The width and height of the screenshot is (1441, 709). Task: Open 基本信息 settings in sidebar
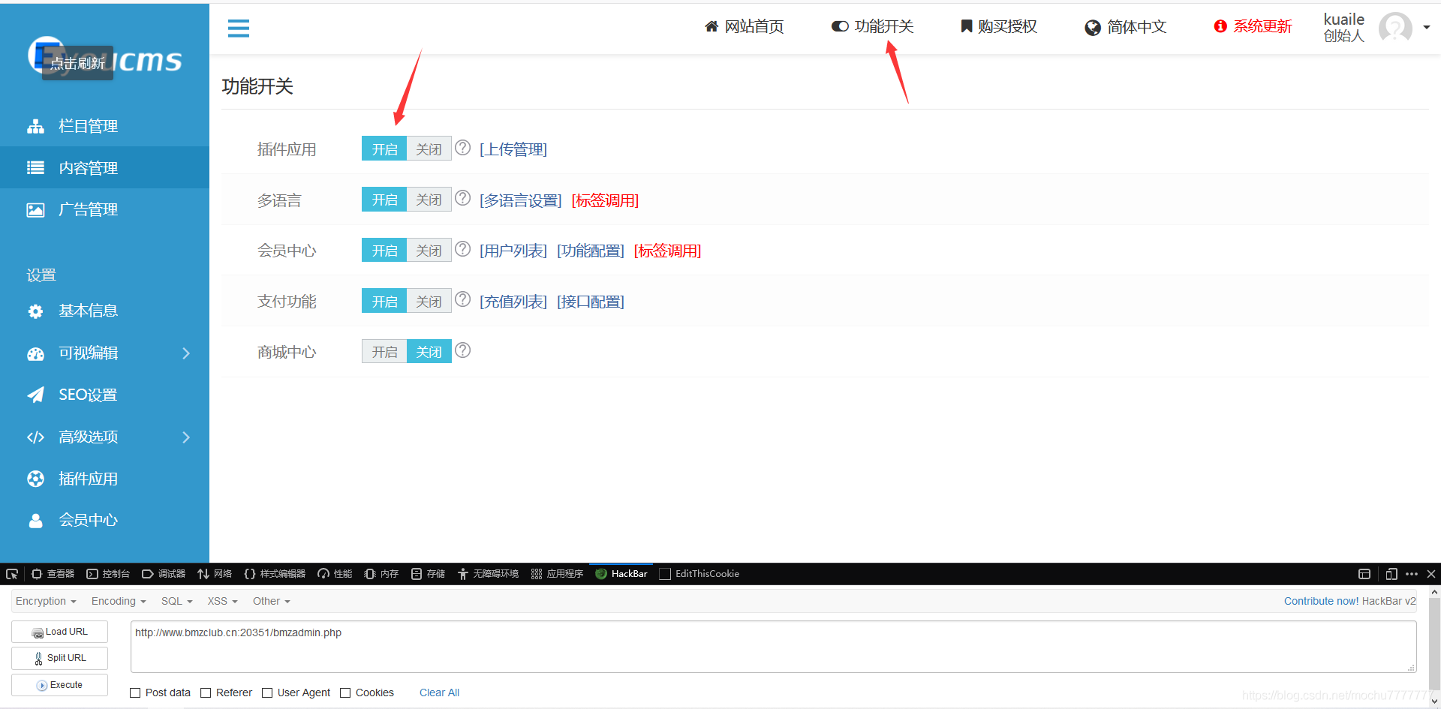point(104,311)
